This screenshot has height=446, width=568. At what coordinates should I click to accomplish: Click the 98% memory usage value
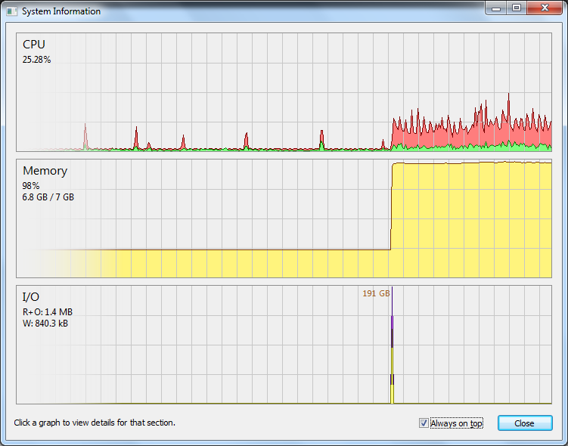[31, 186]
